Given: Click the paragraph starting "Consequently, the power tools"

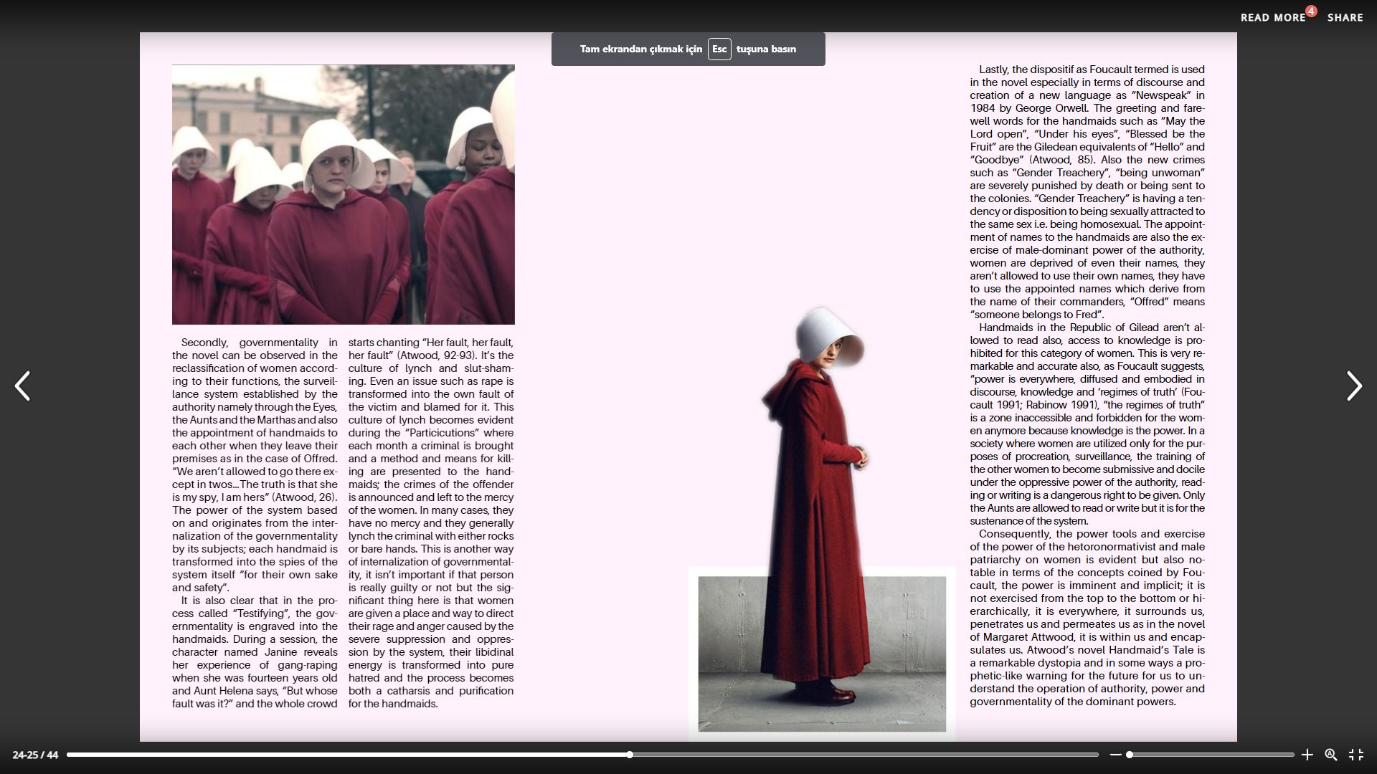Looking at the screenshot, I should [x=1087, y=618].
